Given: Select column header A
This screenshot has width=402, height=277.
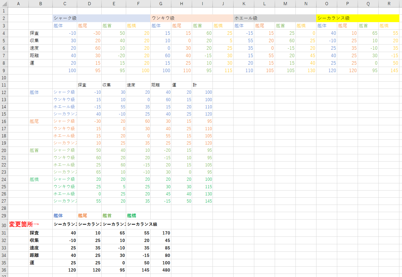Looking at the screenshot, I should 18,4.
